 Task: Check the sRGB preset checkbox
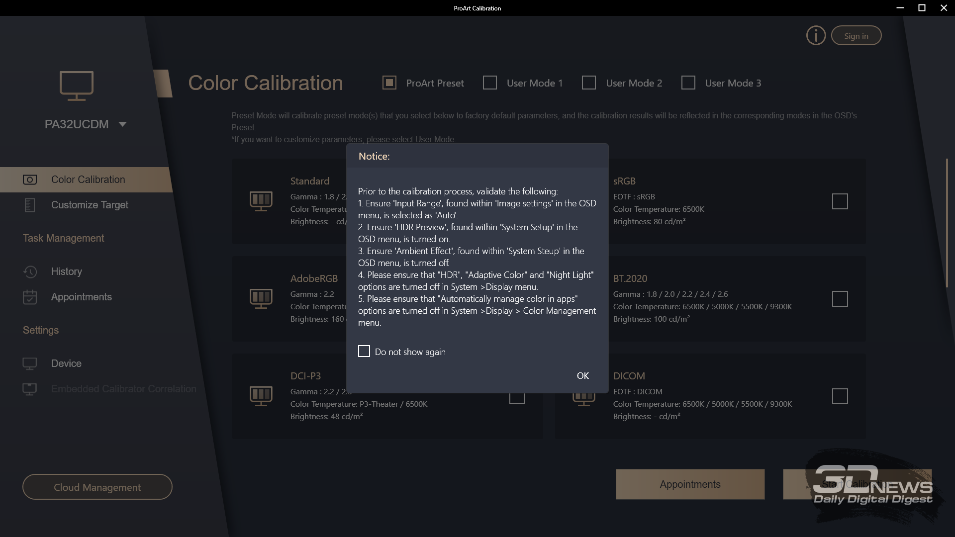pyautogui.click(x=840, y=201)
